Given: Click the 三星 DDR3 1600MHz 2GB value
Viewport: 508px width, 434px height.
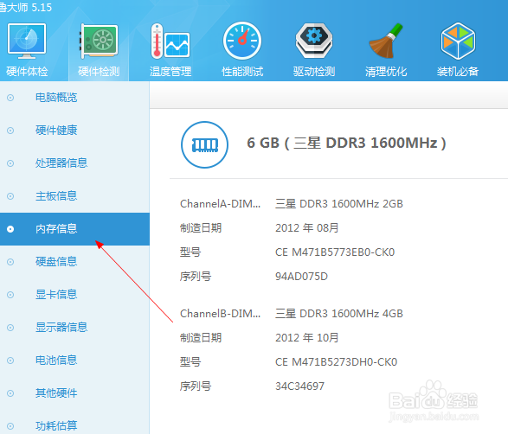Looking at the screenshot, I should (x=339, y=204).
